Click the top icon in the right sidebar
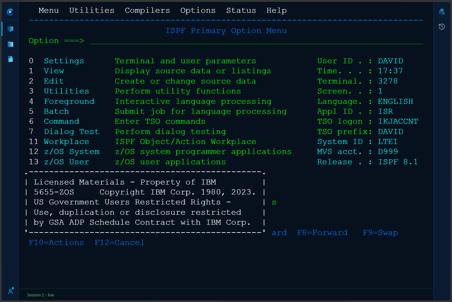The height and width of the screenshot is (302, 452). (x=442, y=12)
